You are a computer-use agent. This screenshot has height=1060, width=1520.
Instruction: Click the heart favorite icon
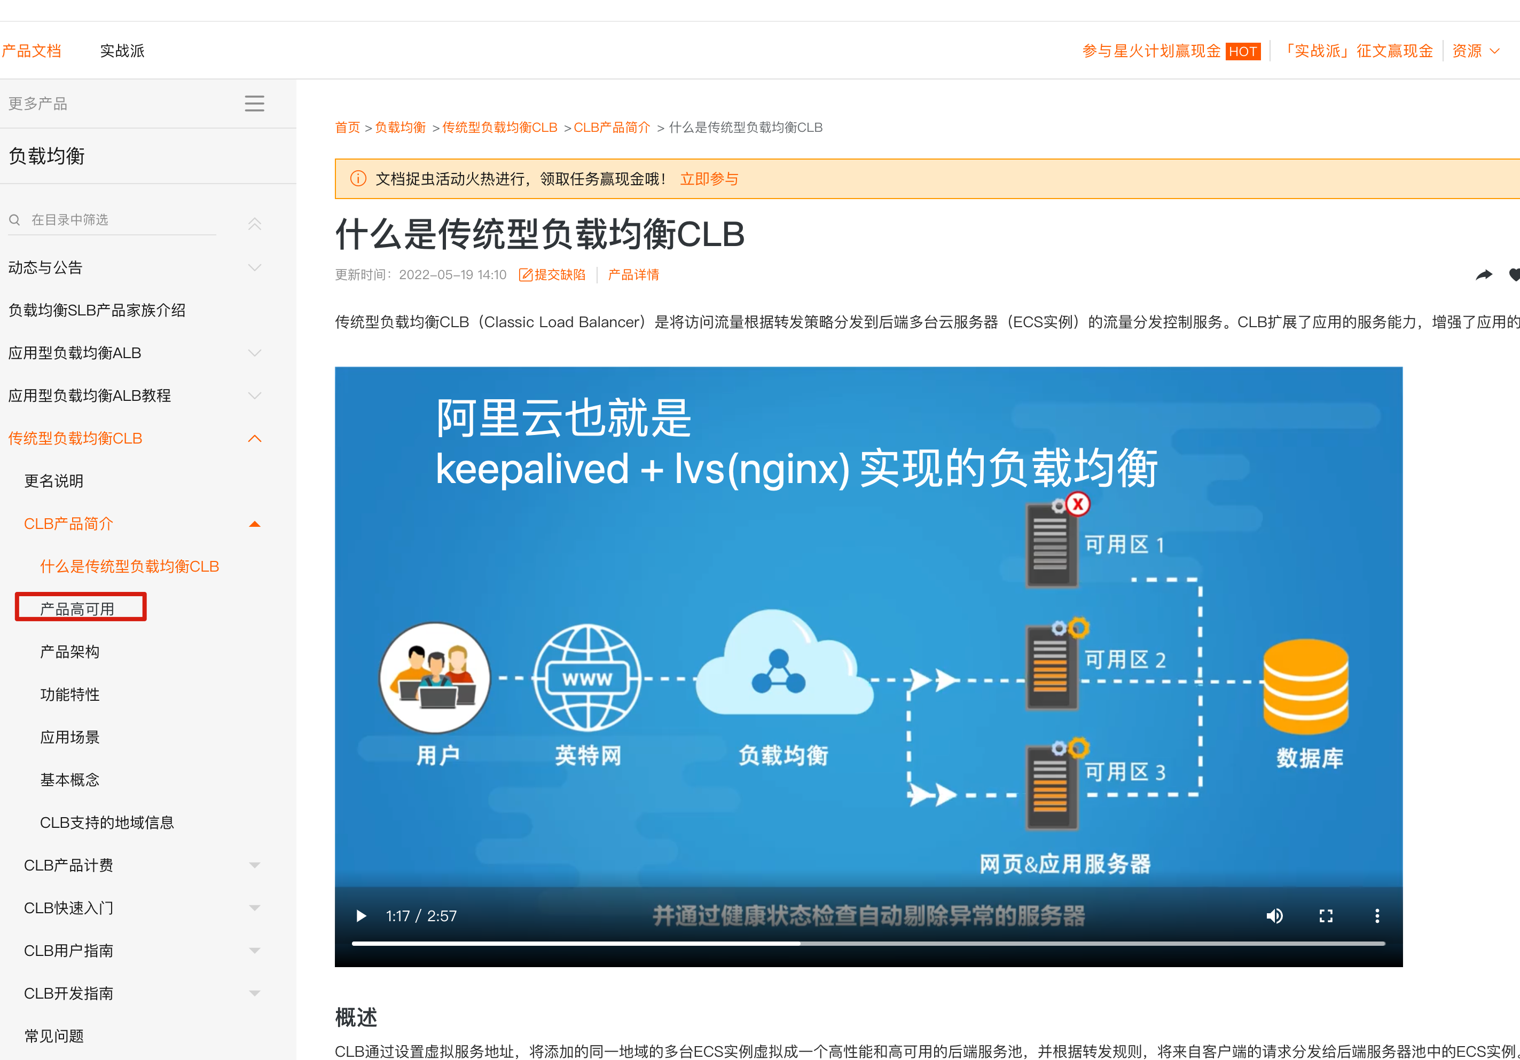click(1514, 274)
